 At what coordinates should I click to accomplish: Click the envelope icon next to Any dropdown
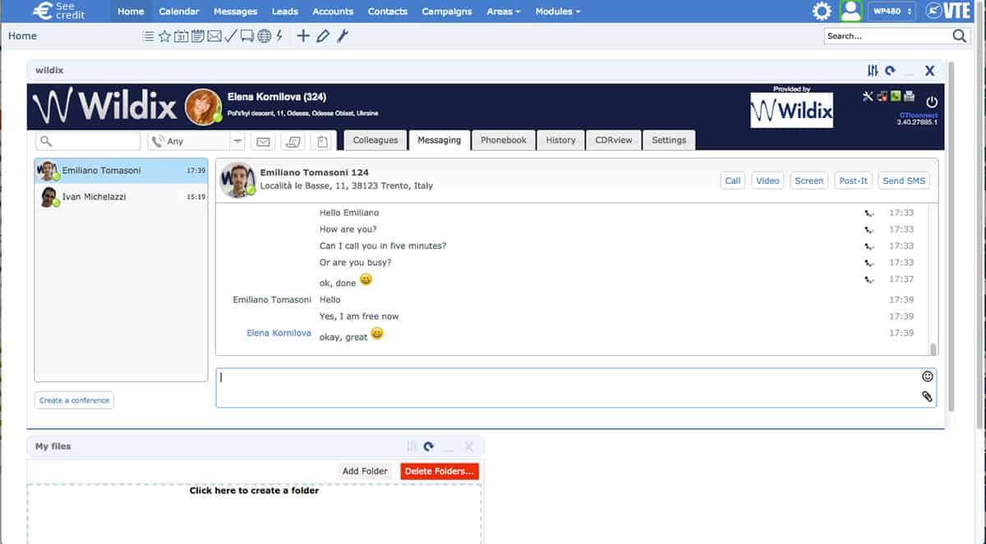[263, 142]
